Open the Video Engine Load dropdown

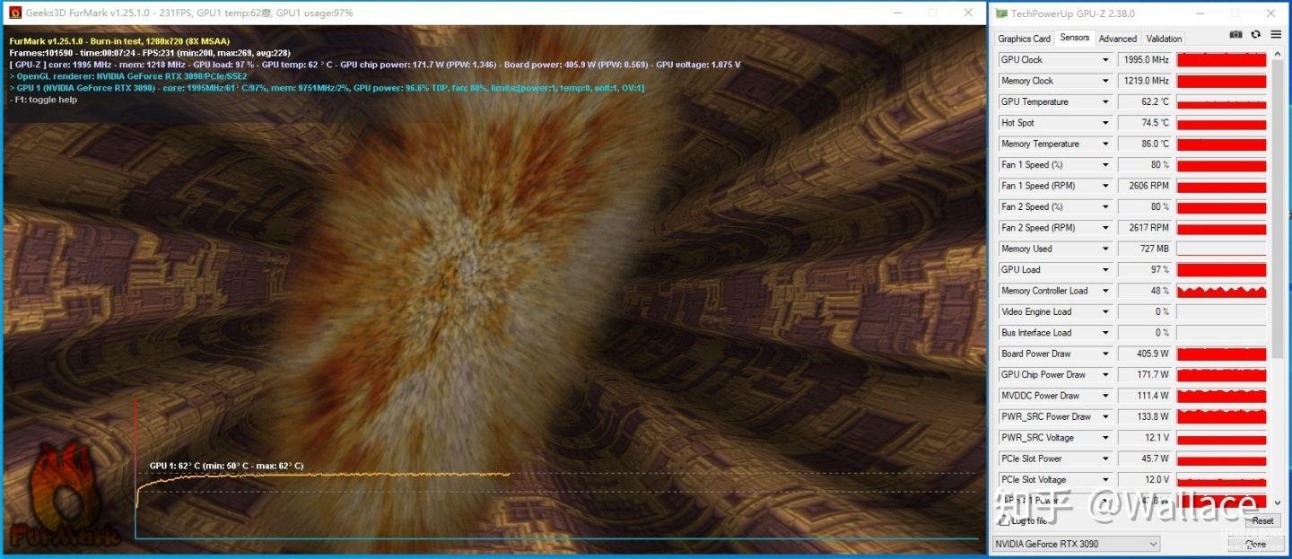point(1105,311)
